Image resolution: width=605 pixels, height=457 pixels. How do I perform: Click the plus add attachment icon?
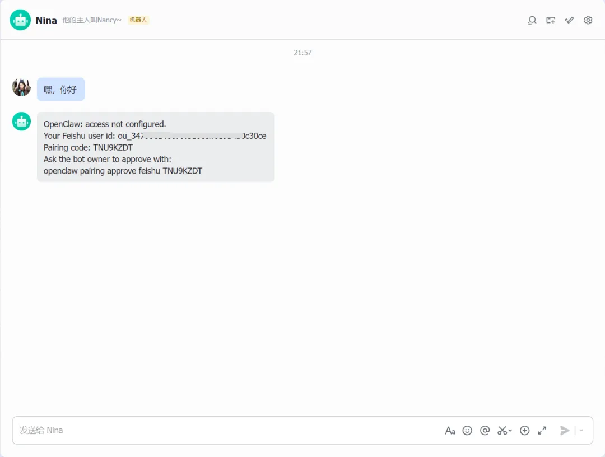point(525,430)
